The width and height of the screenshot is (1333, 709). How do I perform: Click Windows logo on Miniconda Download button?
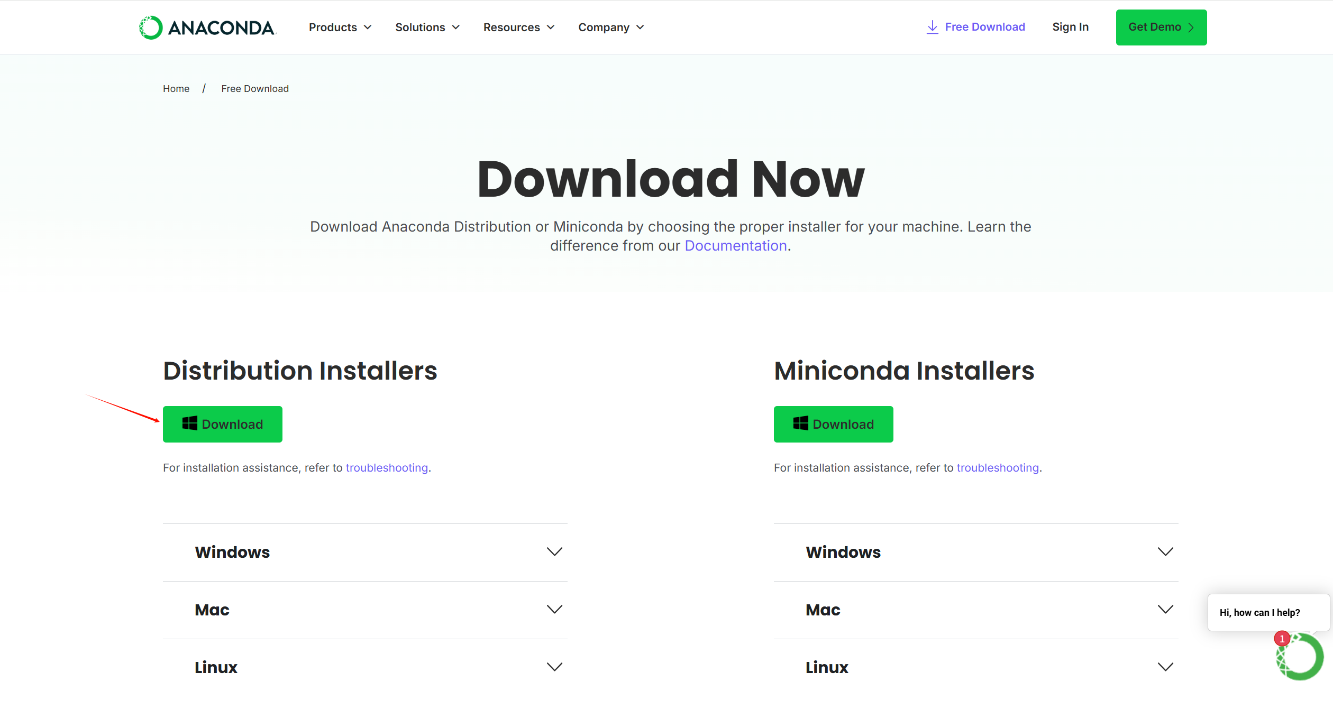pyautogui.click(x=800, y=423)
